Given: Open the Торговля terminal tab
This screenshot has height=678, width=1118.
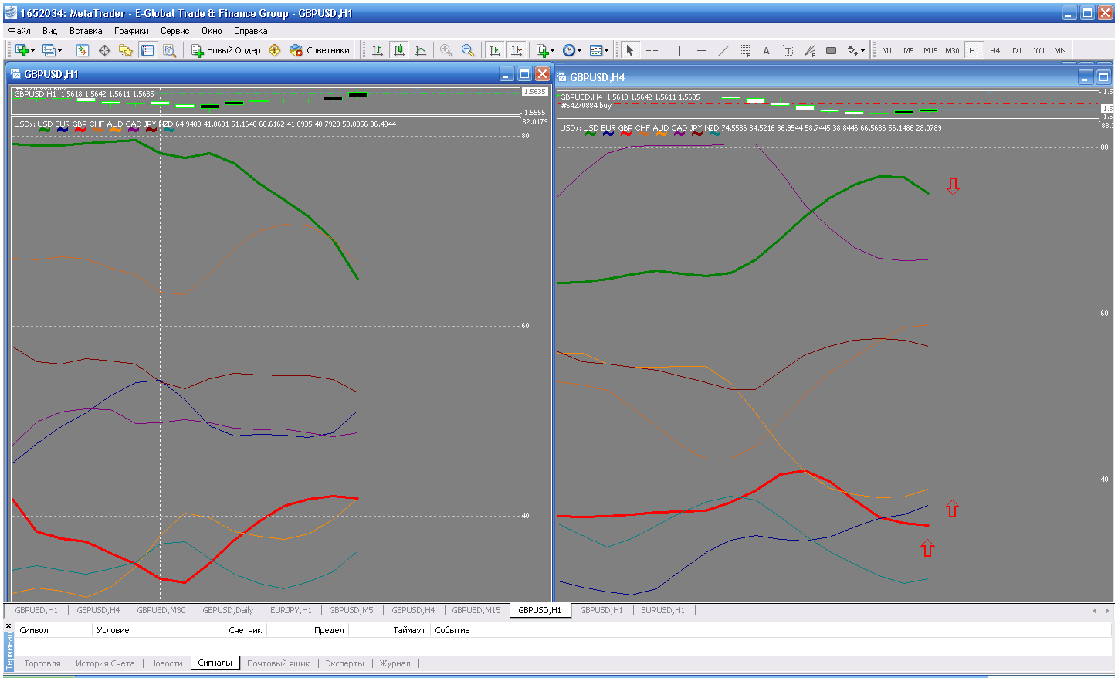Looking at the screenshot, I should point(42,663).
